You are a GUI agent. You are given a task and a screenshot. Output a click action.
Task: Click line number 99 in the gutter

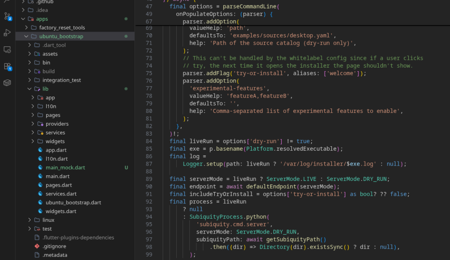pyautogui.click(x=149, y=255)
